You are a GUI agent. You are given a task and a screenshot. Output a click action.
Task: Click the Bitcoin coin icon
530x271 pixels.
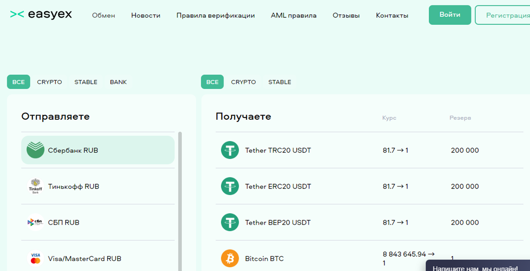point(230,258)
